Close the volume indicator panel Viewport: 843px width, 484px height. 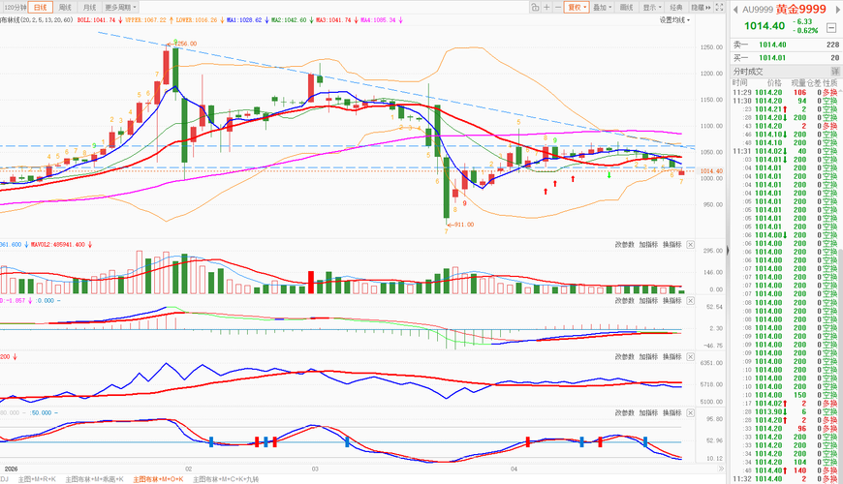tap(690, 244)
